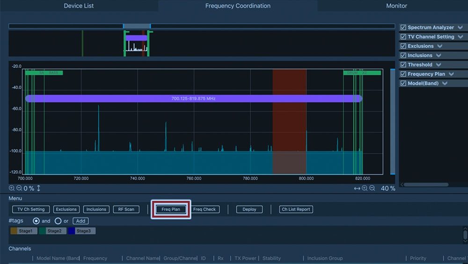468x264 pixels.
Task: Click the Frequency column header
Action: pyautogui.click(x=95, y=258)
